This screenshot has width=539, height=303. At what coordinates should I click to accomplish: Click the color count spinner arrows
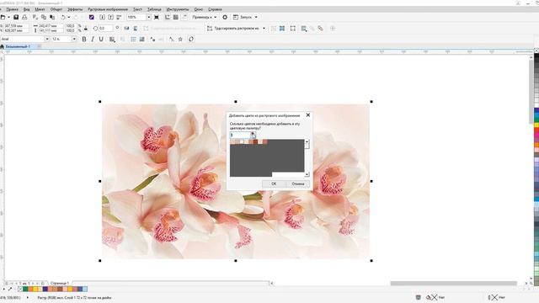[x=253, y=135]
